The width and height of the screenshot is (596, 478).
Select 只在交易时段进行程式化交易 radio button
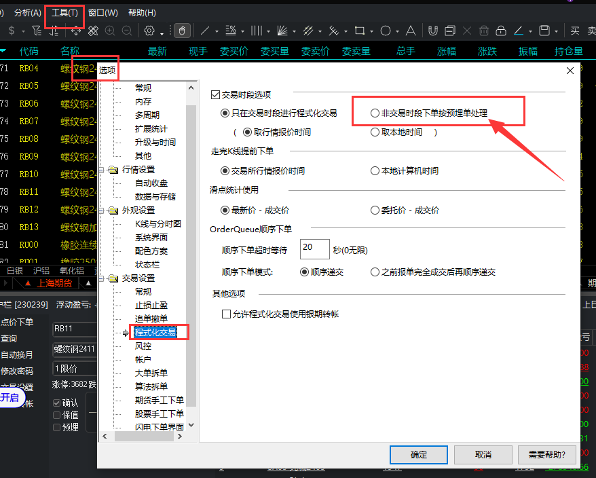[x=225, y=113]
